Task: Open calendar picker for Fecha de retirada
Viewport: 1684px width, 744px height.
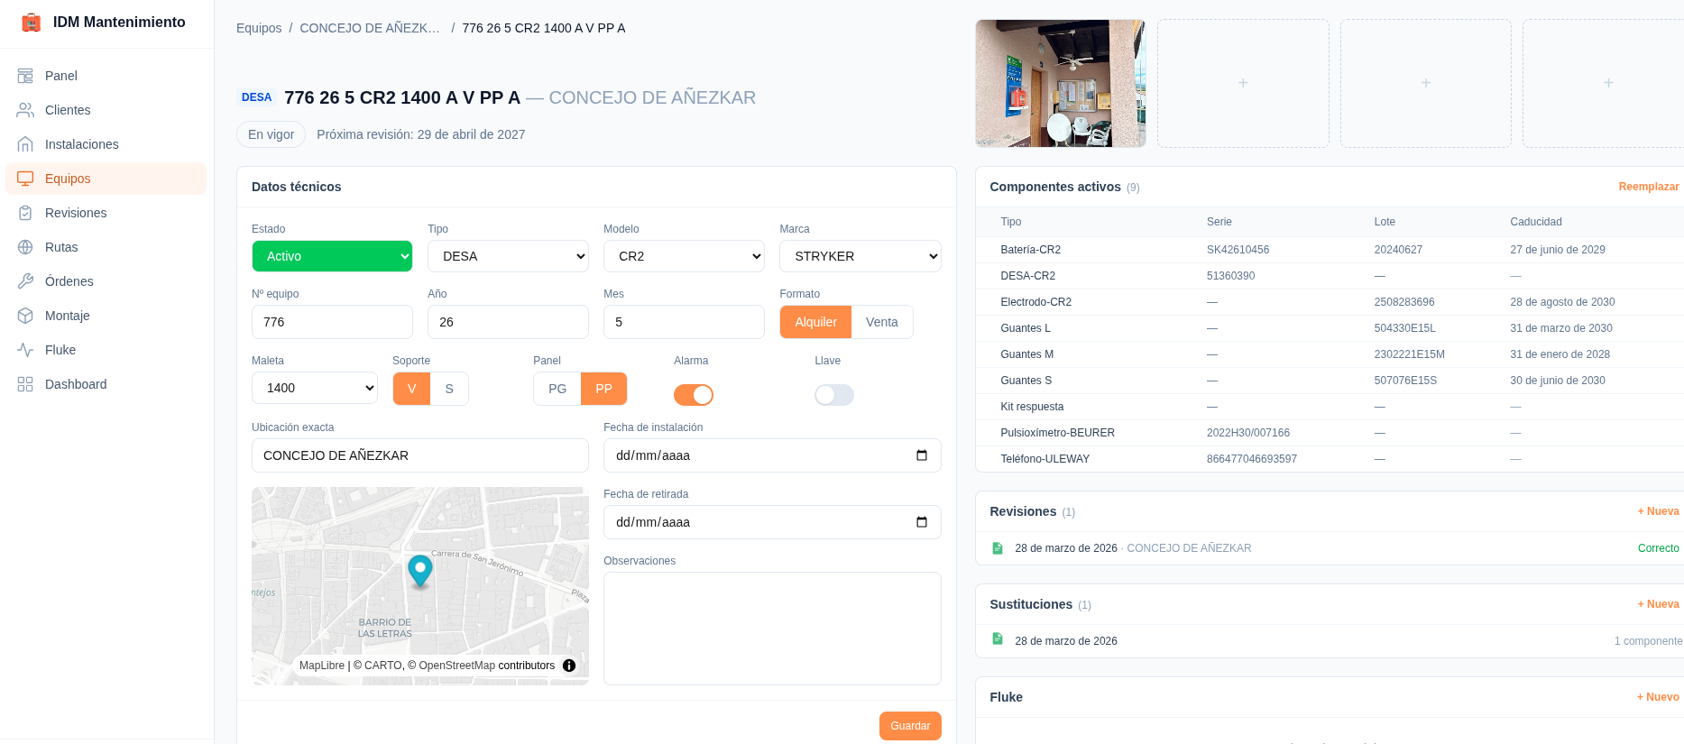Action: pyautogui.click(x=922, y=522)
